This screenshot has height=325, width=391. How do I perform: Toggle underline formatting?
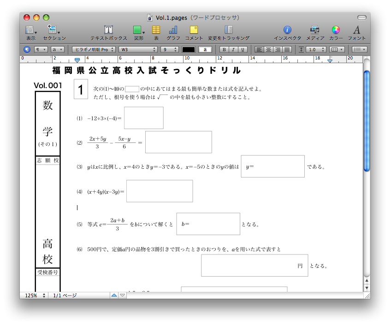point(243,50)
